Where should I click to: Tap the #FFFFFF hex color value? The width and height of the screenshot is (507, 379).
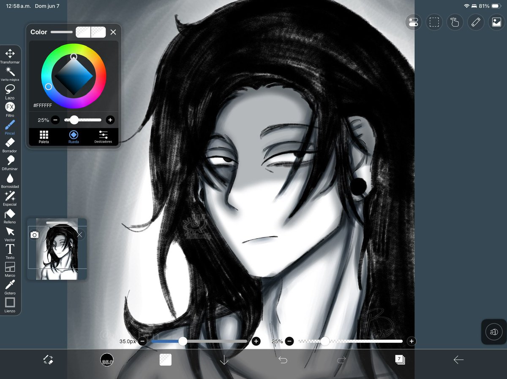tap(43, 105)
